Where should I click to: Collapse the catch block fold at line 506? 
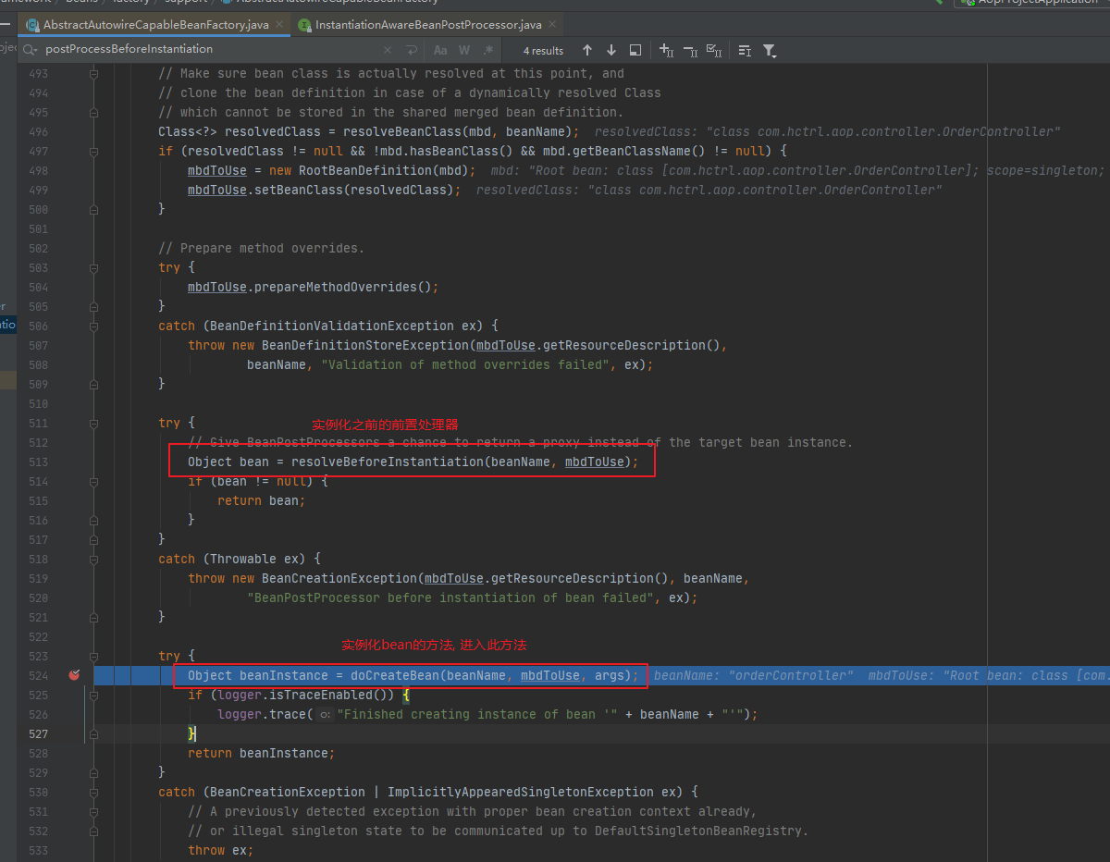pos(94,326)
